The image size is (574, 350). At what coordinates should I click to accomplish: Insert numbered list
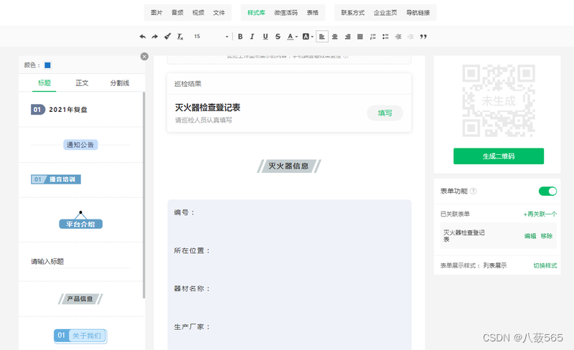tap(372, 37)
